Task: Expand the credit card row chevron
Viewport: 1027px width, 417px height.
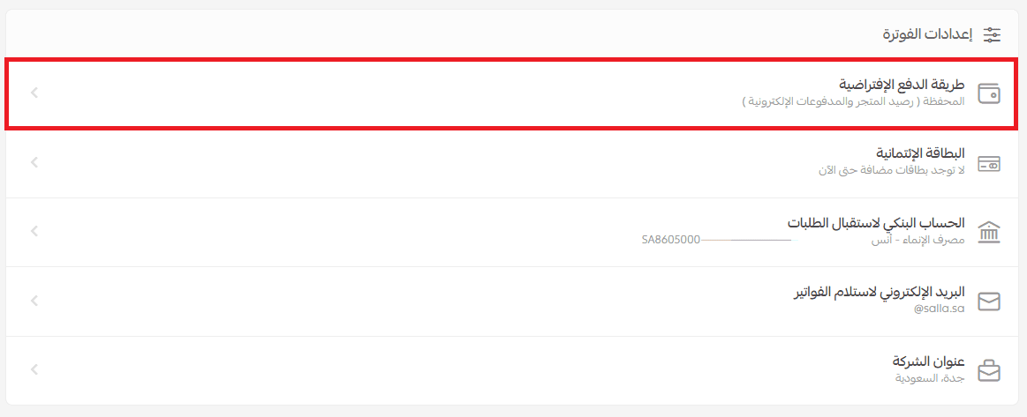Action: pos(34,162)
